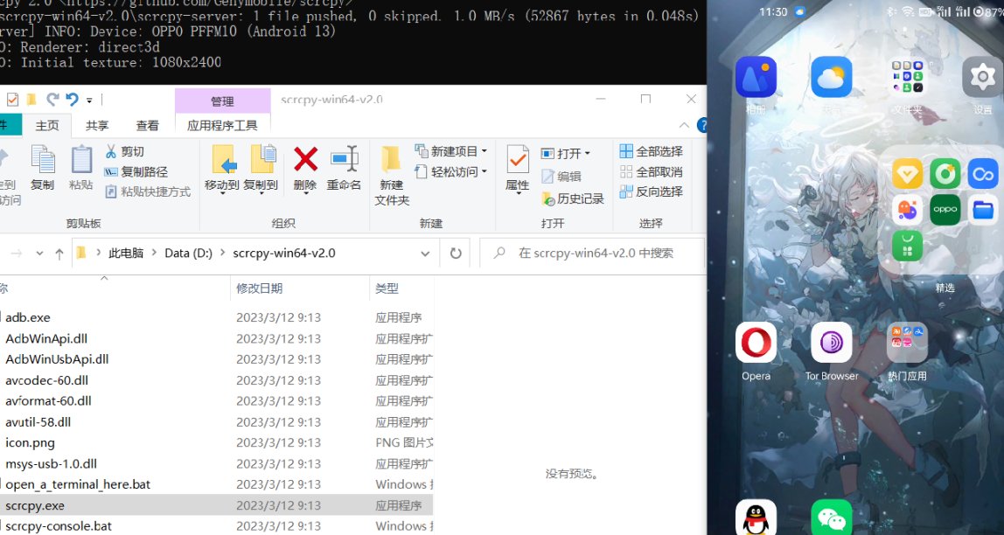Viewport: 1004px width, 535px height.
Task: Click Select all (全部选择)
Action: click(652, 151)
